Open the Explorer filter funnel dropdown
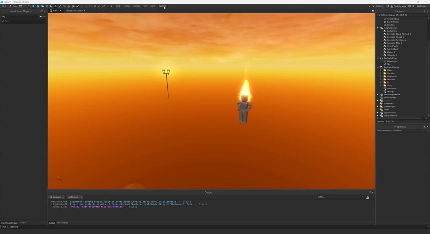The image size is (430, 234). [x=378, y=15]
